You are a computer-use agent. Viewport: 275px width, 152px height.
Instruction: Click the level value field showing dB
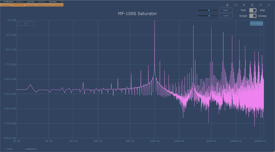(226, 16)
